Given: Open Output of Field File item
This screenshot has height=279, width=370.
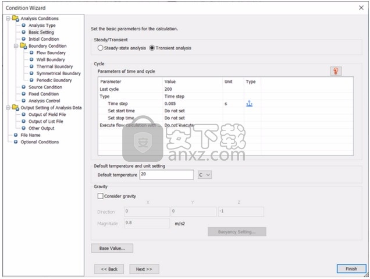Looking at the screenshot, I should point(47,114).
